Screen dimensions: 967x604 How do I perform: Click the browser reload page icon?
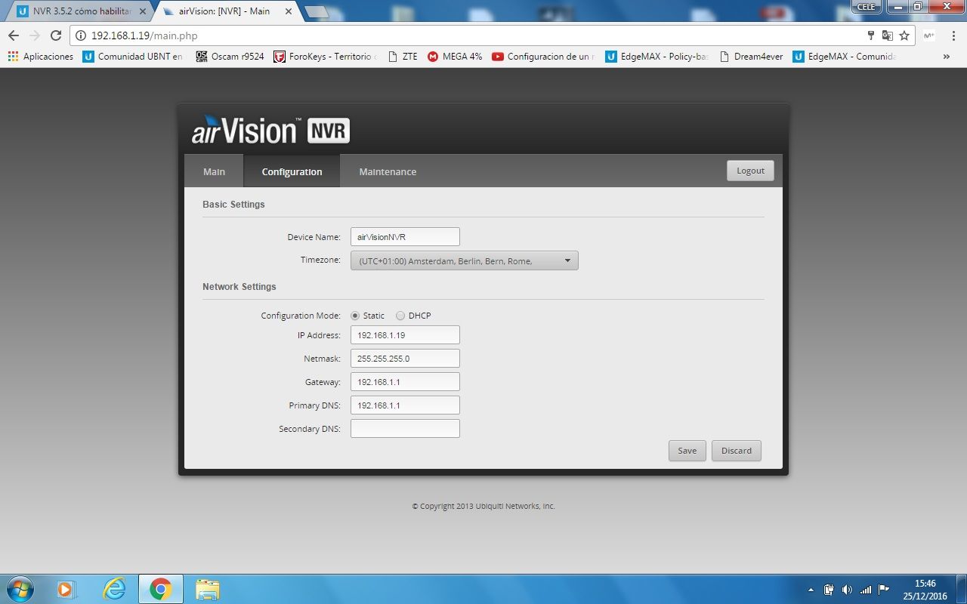click(x=55, y=35)
